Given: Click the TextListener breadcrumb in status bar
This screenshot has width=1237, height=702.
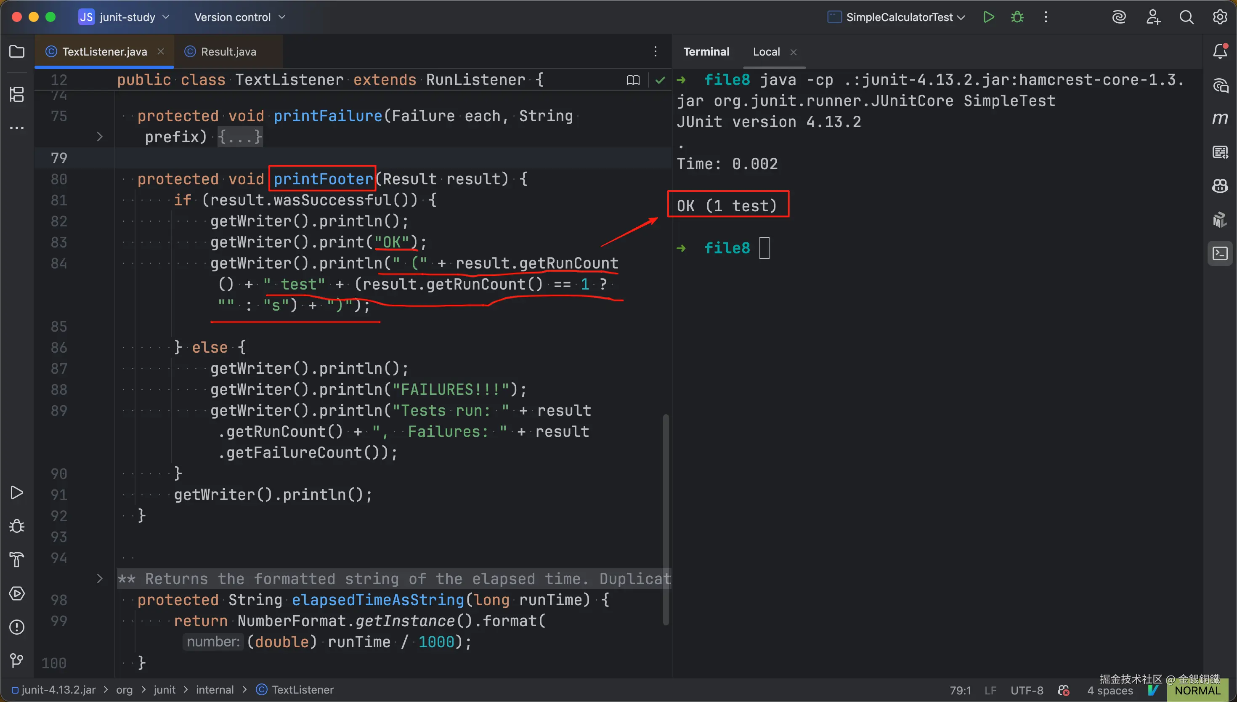Looking at the screenshot, I should click(302, 690).
